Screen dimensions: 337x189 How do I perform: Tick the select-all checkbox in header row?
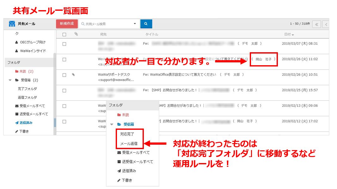[x=64, y=35]
